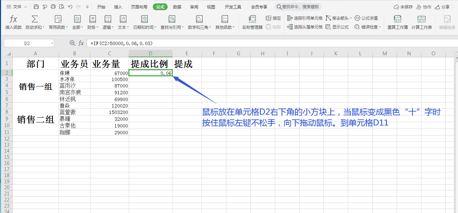
Task: Expand the Text (文本) dropdown label
Action: tap(123, 27)
